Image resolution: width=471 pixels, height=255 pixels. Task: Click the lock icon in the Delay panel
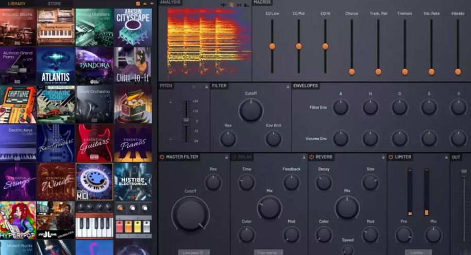(x=304, y=157)
